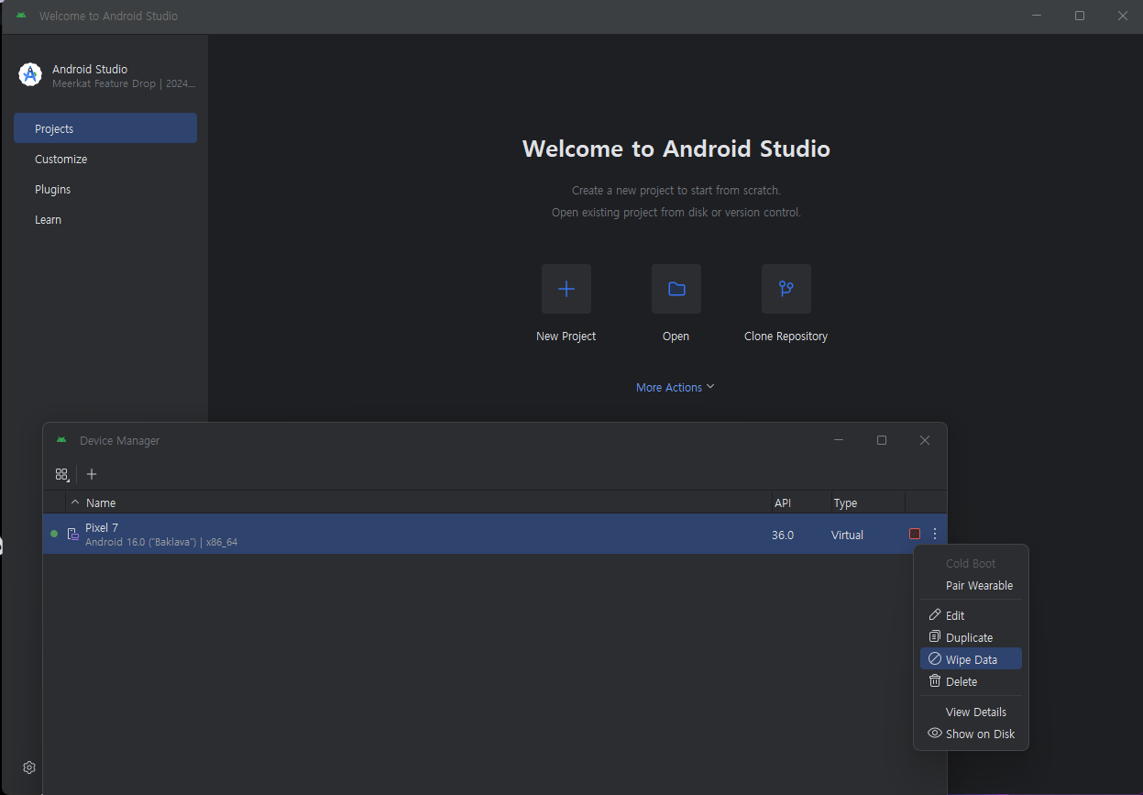
Task: Click the Android Studio logo avatar
Action: (30, 75)
